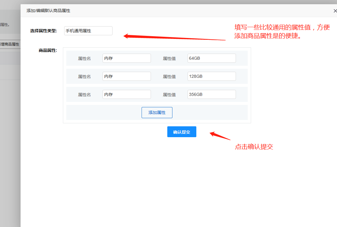
Task: Click the 添加属性 button
Action: coord(157,112)
